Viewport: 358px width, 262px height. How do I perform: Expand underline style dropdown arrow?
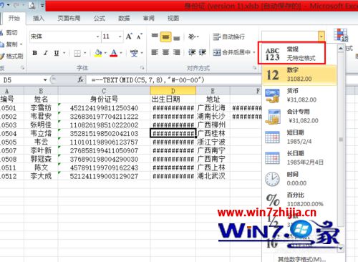pos(64,53)
